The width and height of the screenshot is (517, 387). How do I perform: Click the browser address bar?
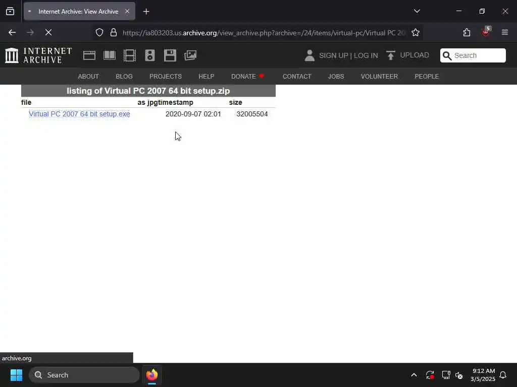coord(264,33)
